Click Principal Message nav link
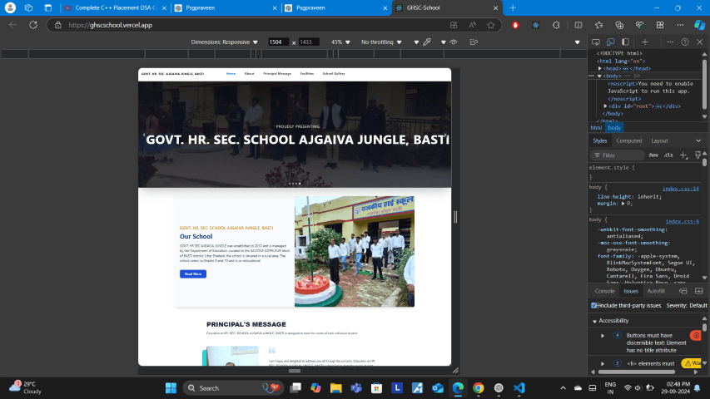The image size is (710, 399). click(x=277, y=74)
